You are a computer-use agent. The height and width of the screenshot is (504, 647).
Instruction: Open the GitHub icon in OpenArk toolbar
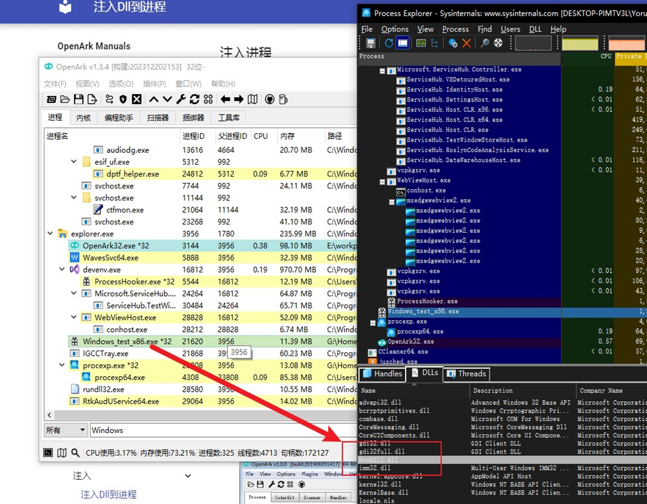point(270,99)
